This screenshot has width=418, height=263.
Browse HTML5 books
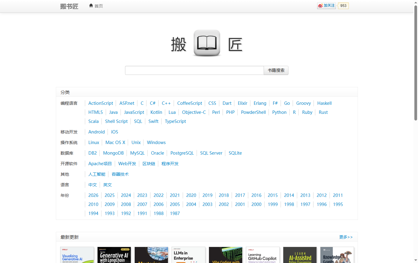pyautogui.click(x=95, y=112)
